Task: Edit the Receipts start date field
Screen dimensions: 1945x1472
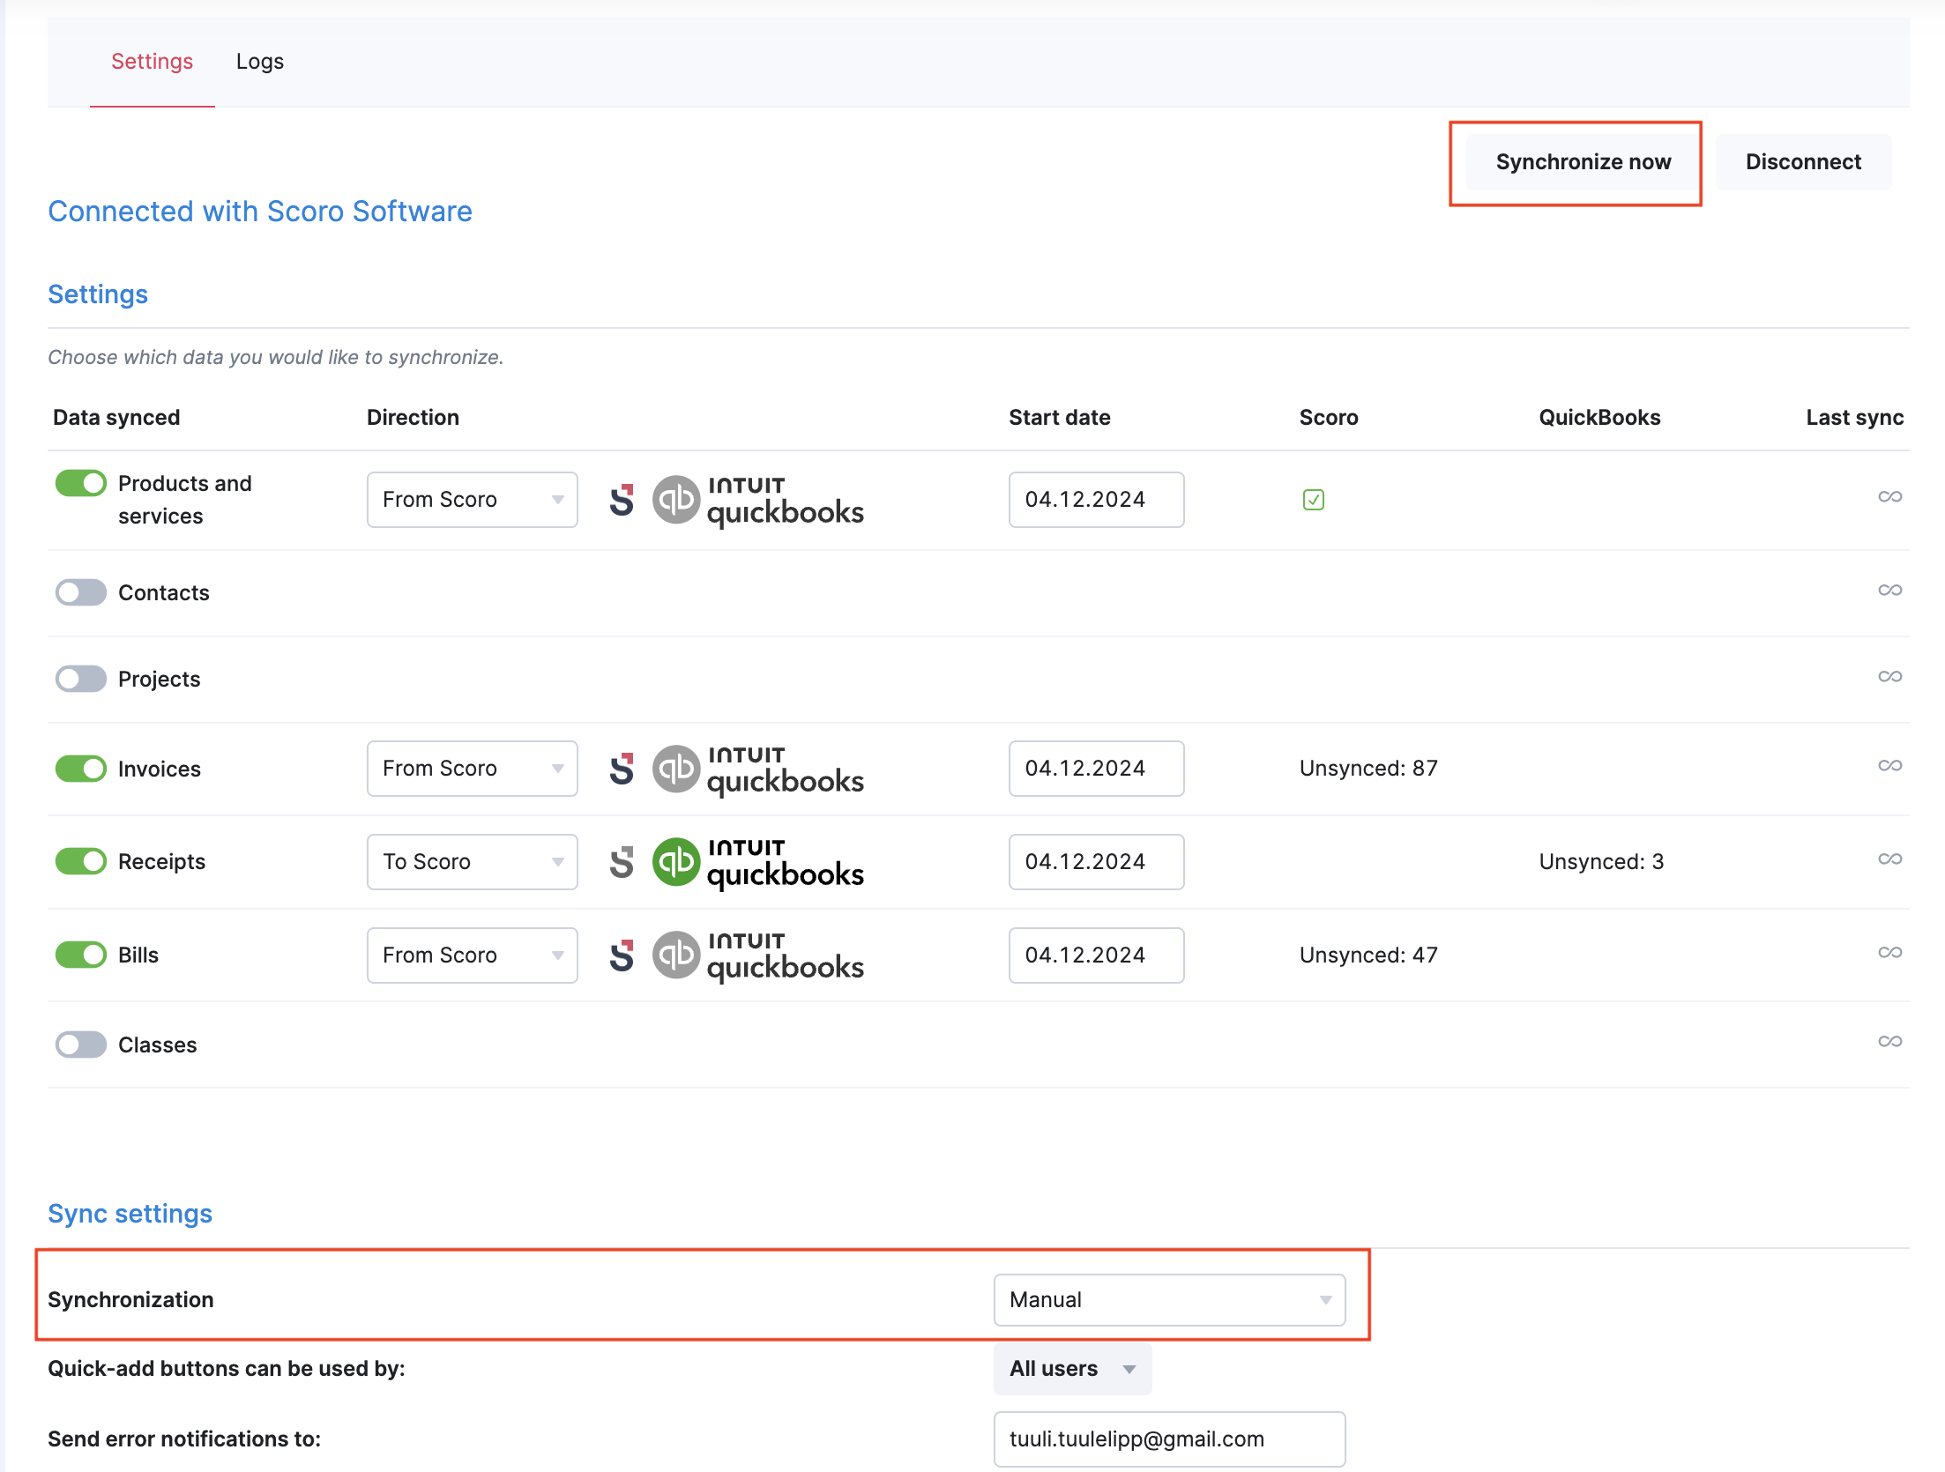Action: click(1096, 862)
